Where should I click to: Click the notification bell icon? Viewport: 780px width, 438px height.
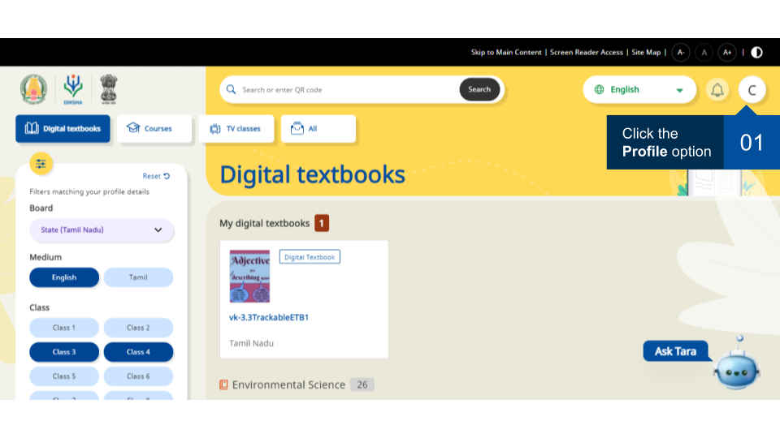click(x=717, y=90)
